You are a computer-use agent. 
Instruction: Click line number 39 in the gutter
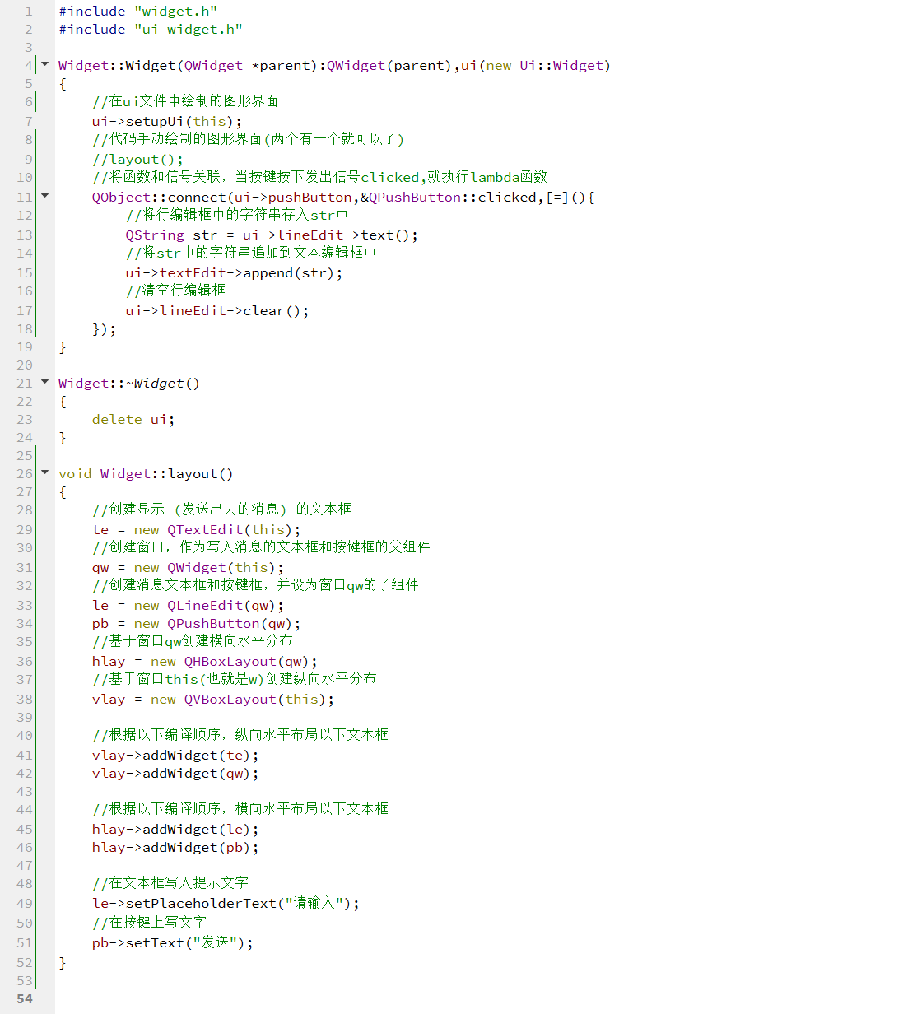pos(25,717)
